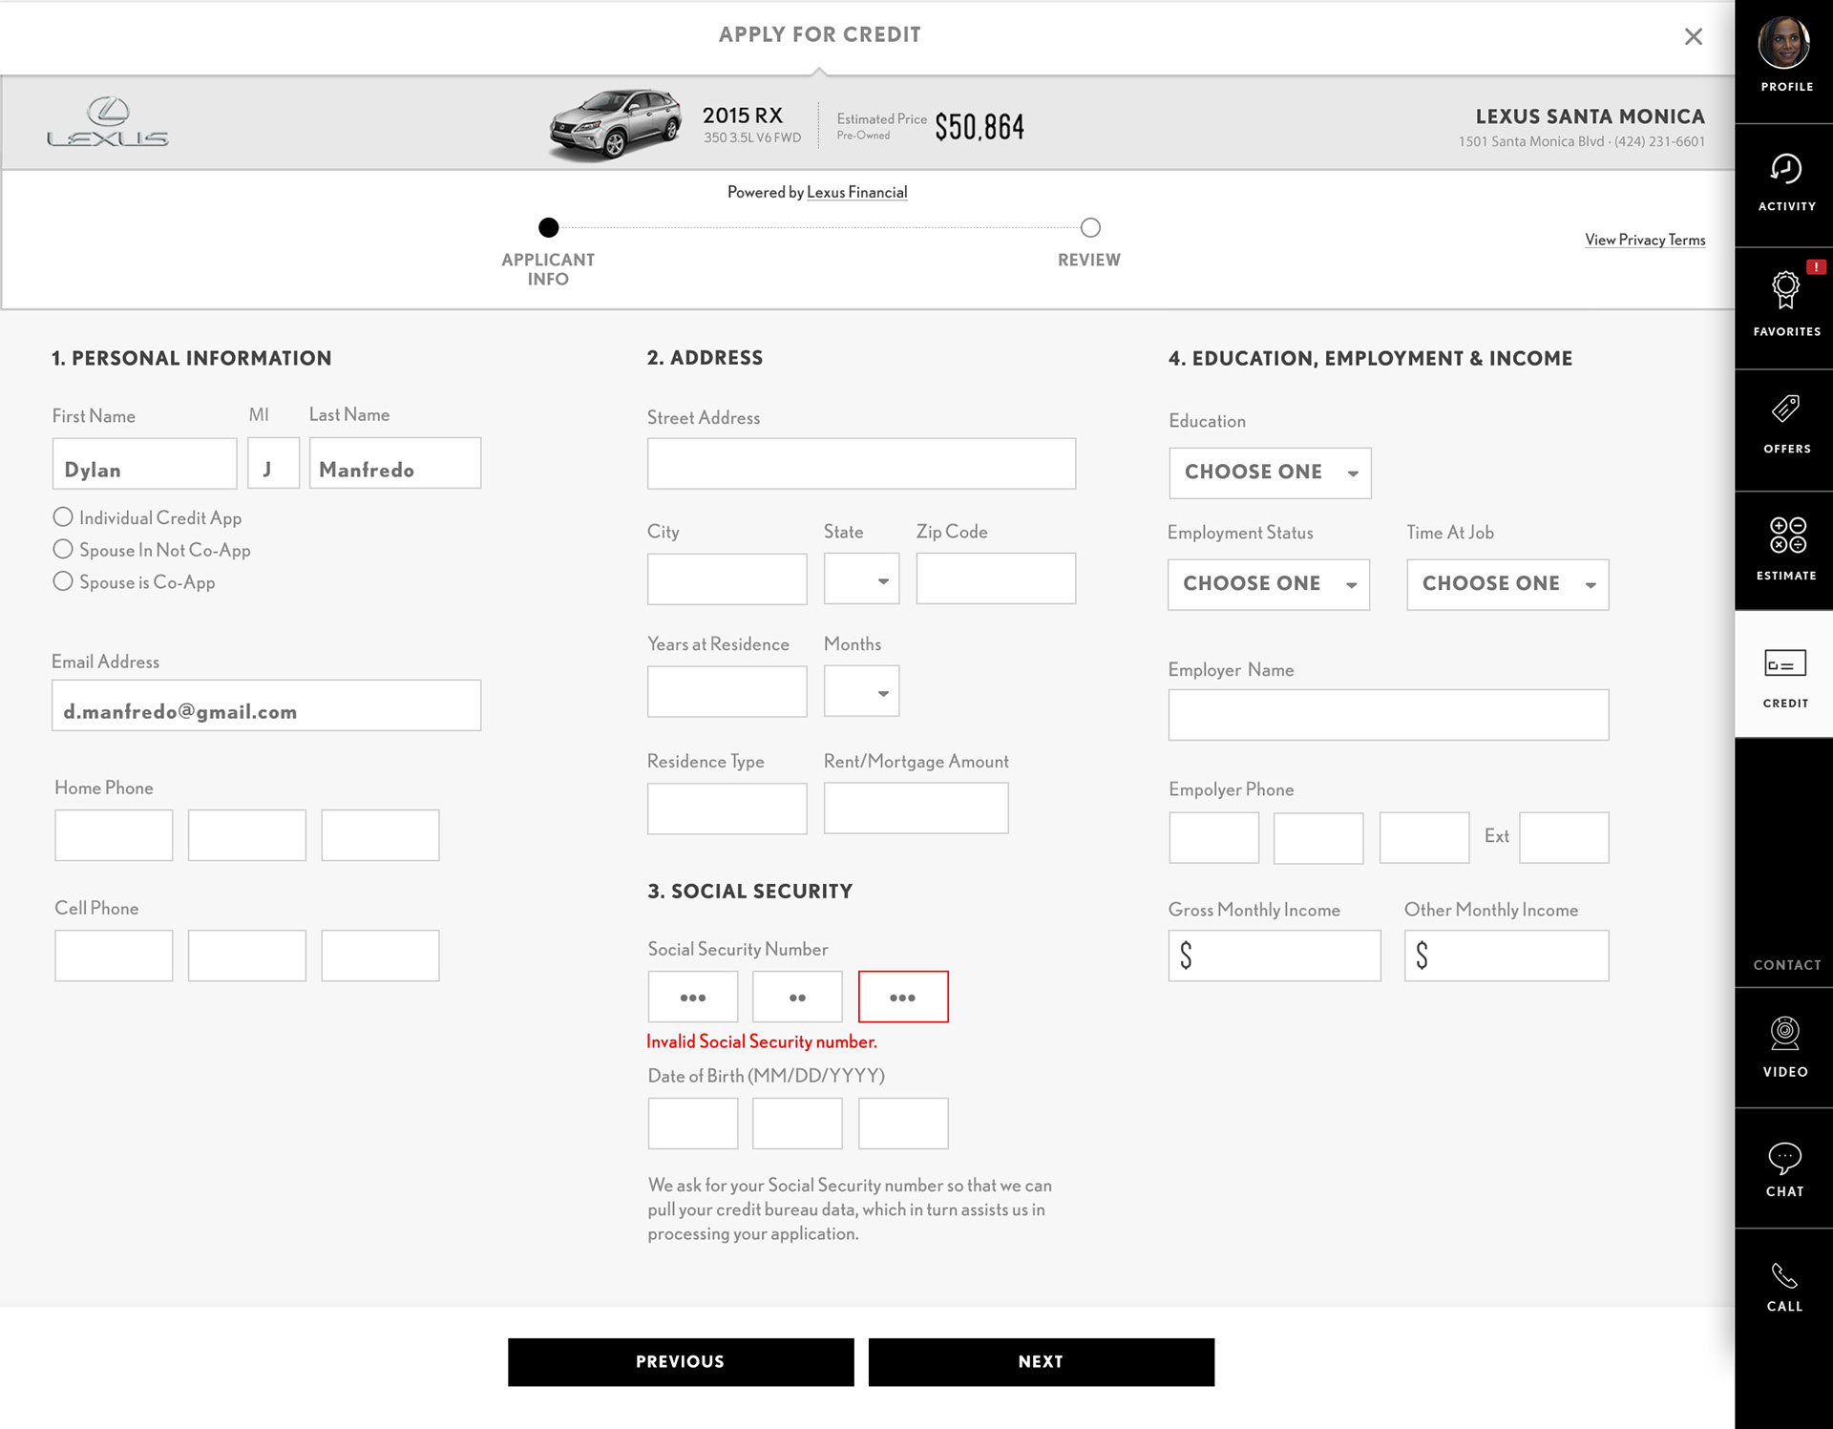Expand the Education dropdown

[1269, 473]
